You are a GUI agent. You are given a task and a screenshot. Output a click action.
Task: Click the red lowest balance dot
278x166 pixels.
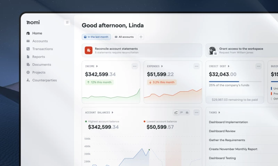(145, 121)
